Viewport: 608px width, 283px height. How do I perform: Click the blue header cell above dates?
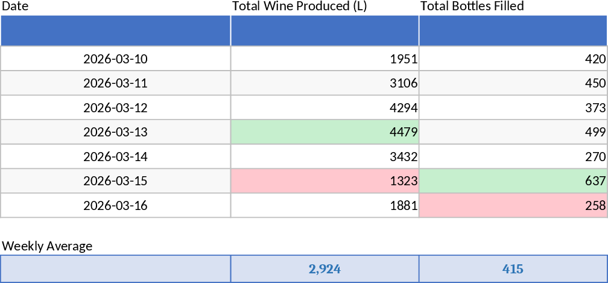tap(115, 31)
